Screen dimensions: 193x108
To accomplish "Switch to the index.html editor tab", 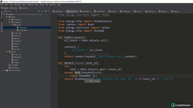I will pyautogui.click(x=100, y=11).
